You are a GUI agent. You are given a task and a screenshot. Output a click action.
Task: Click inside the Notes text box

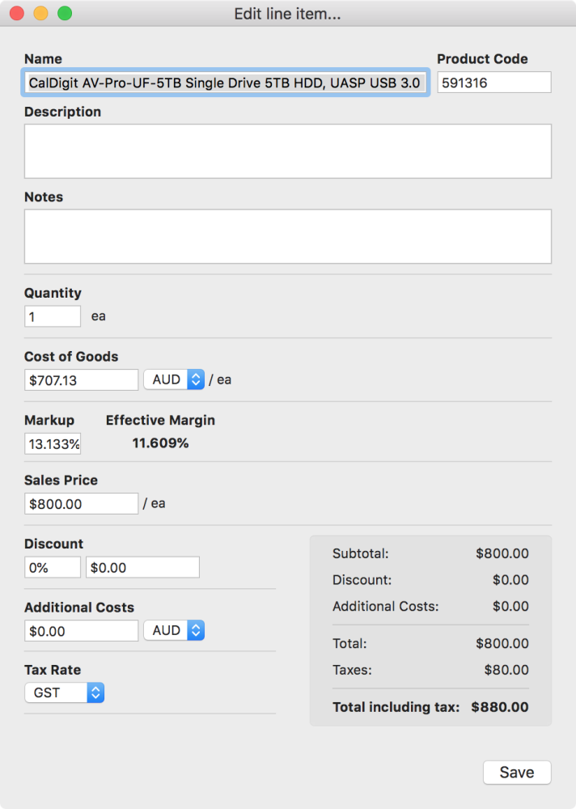click(287, 235)
